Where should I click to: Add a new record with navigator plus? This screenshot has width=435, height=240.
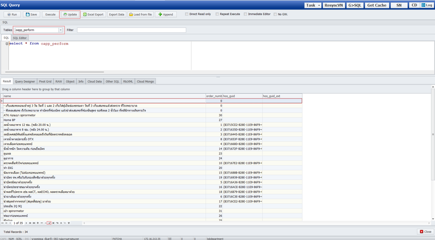38,223
